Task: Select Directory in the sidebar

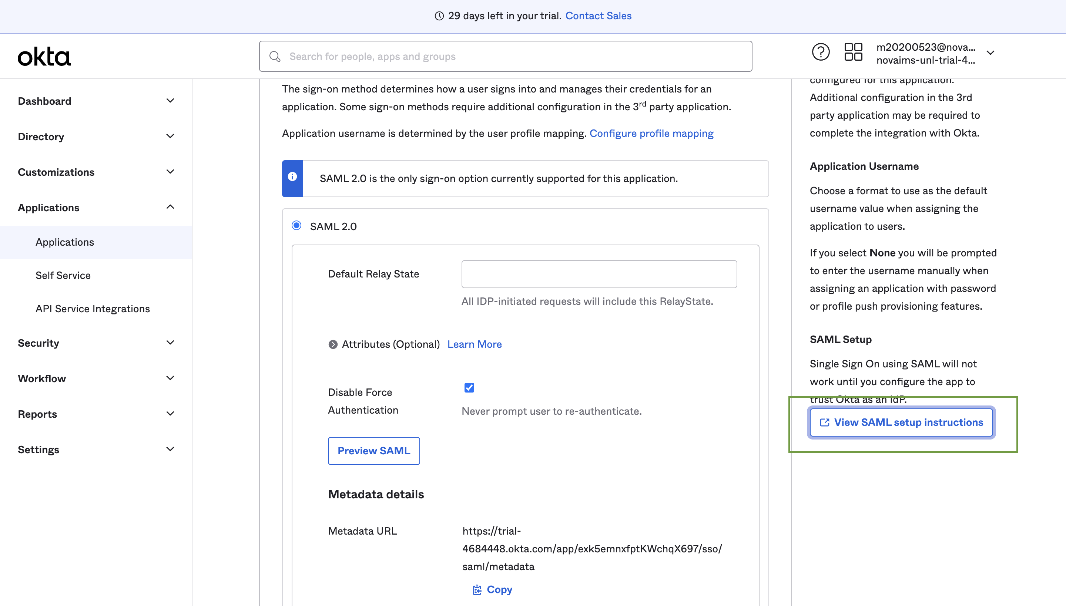Action: pos(41,137)
